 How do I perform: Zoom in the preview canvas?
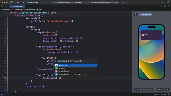168,90
